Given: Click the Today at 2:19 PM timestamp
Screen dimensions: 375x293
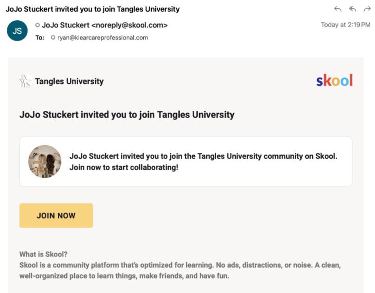Looking at the screenshot, I should tap(345, 25).
